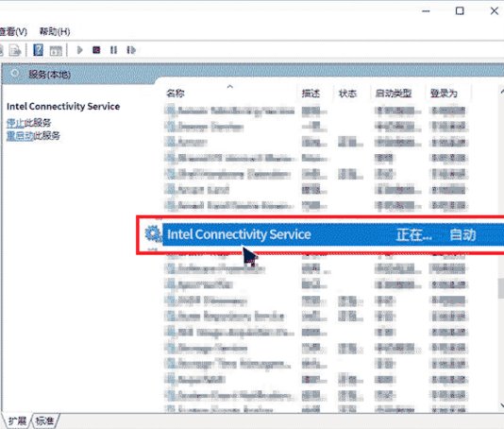Click the 服务(本地) header icon
504x429 pixels.
(15, 74)
